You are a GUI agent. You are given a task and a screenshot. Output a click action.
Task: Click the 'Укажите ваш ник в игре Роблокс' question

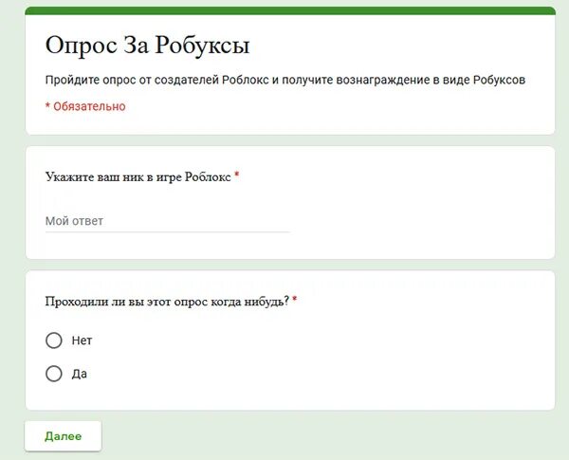click(138, 177)
